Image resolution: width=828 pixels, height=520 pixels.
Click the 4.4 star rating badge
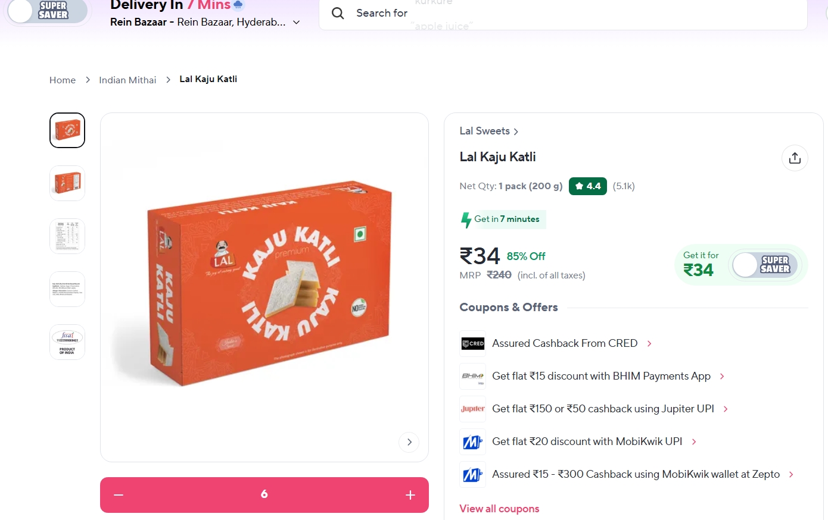(x=587, y=186)
